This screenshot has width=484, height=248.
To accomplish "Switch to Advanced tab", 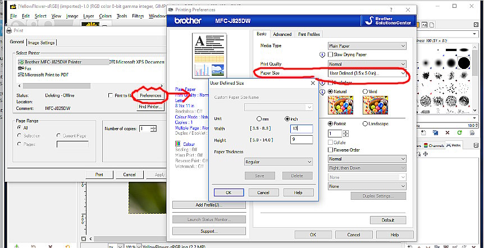I will coord(282,34).
